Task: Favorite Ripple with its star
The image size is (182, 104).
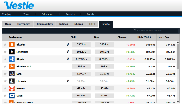Action: pyautogui.click(x=5, y=59)
